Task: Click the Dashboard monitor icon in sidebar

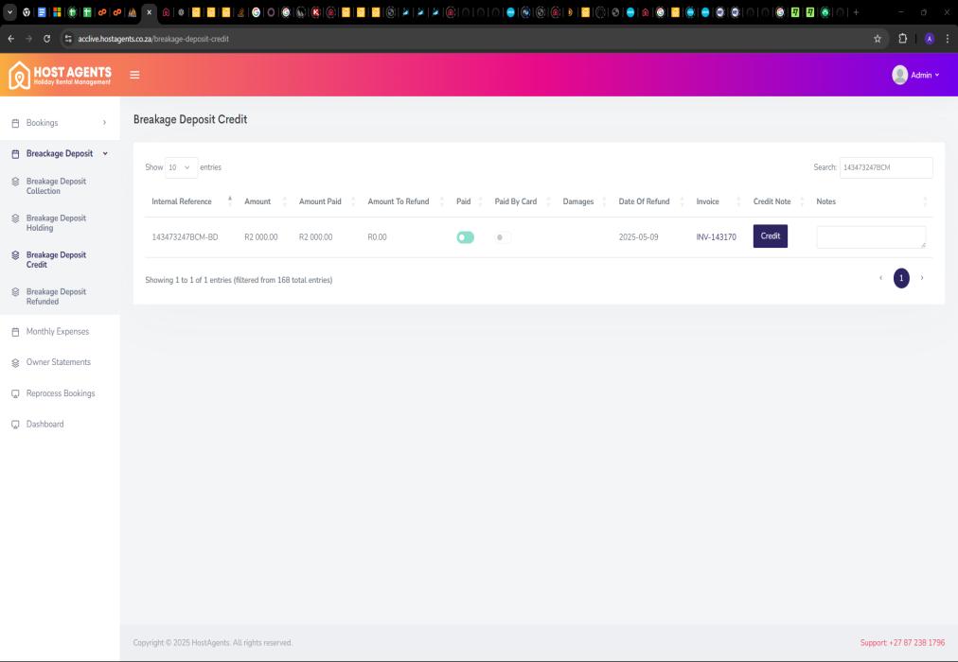Action: 14,425
